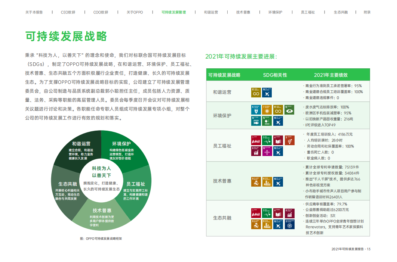Go to the COO致辞 section

click(101, 12)
